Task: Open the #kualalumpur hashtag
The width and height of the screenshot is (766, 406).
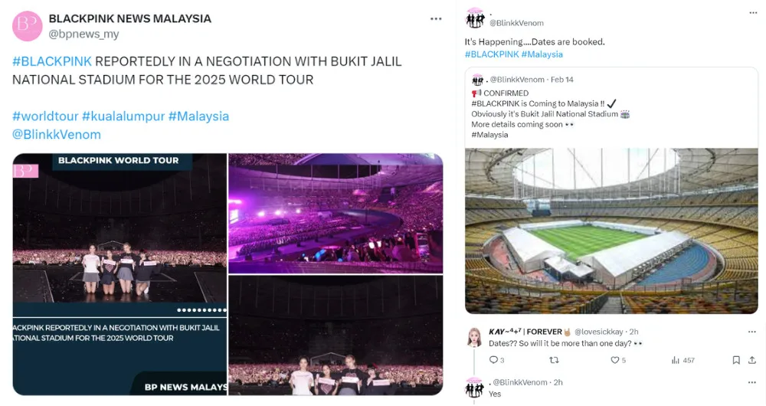Action: pos(123,116)
